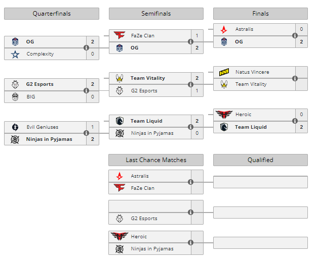Click the Evil Geniuses logo

tap(15, 127)
